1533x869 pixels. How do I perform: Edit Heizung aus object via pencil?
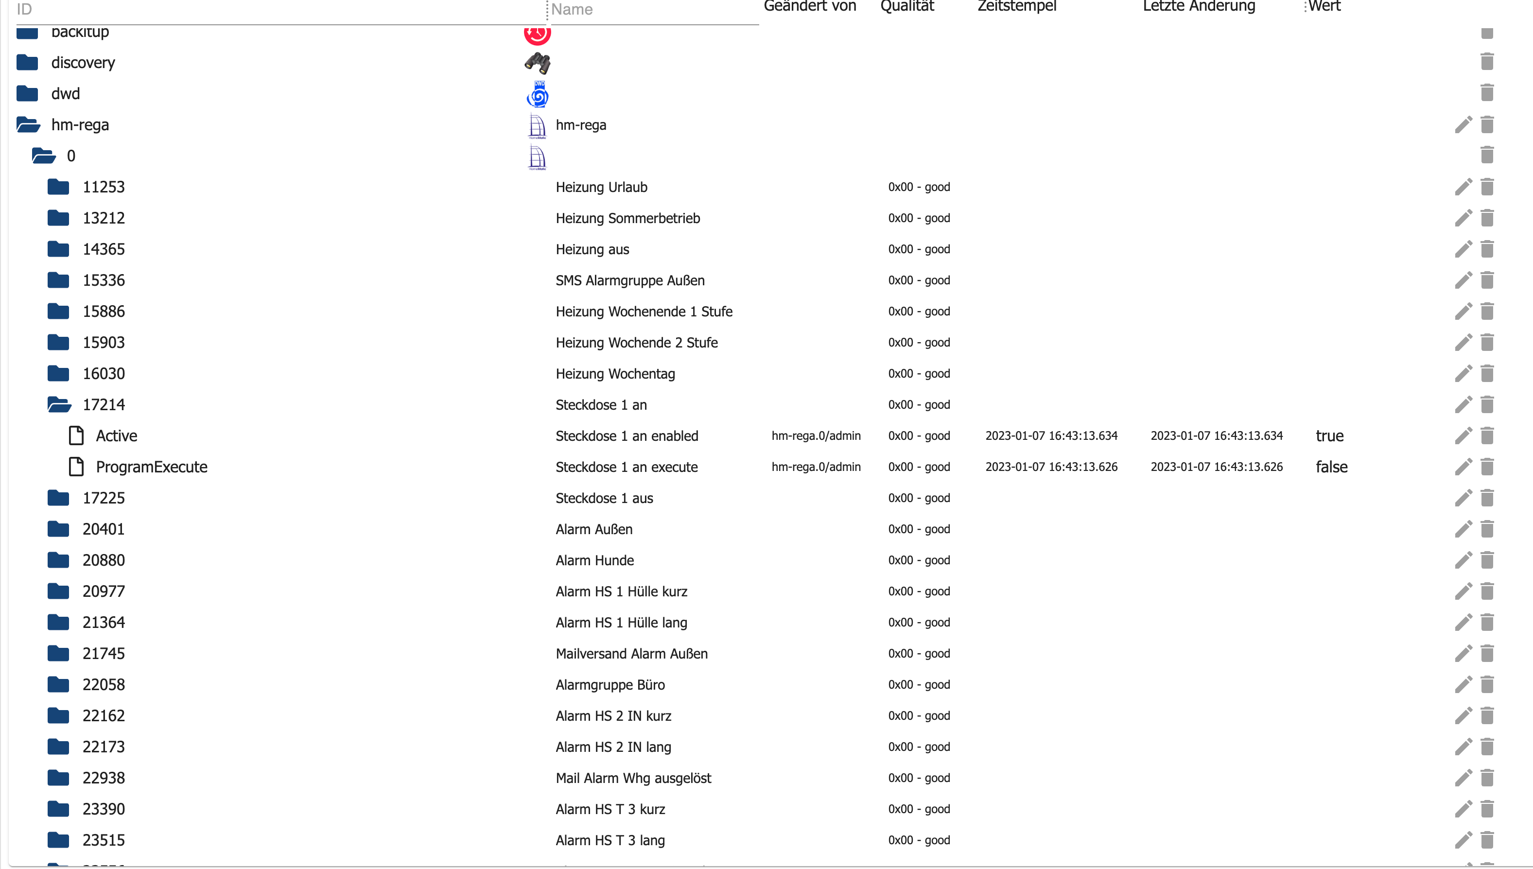(1463, 249)
